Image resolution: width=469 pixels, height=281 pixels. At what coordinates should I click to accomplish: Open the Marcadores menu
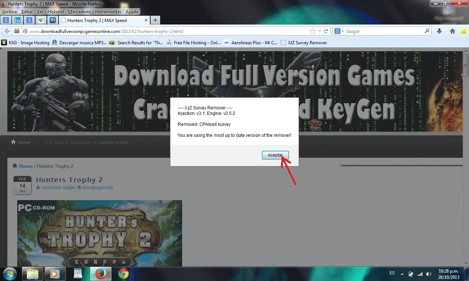80,12
